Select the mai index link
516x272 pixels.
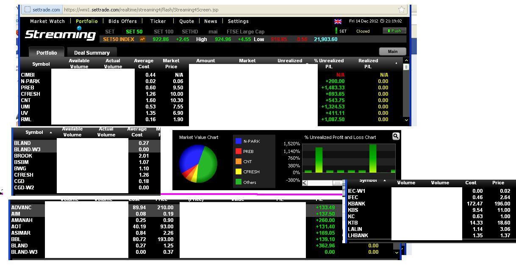tap(213, 32)
